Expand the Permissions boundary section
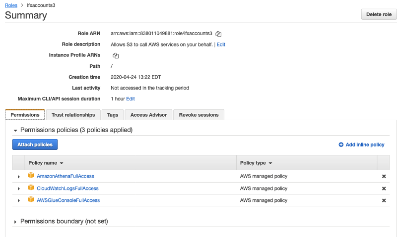The width and height of the screenshot is (397, 237). (x=15, y=222)
